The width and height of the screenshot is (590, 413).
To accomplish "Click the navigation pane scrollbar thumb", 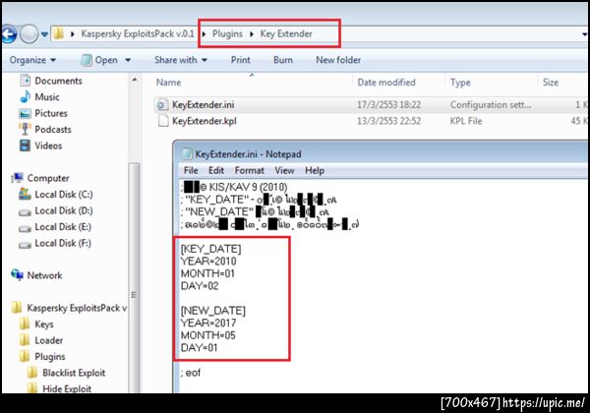I will pyautogui.click(x=134, y=278).
